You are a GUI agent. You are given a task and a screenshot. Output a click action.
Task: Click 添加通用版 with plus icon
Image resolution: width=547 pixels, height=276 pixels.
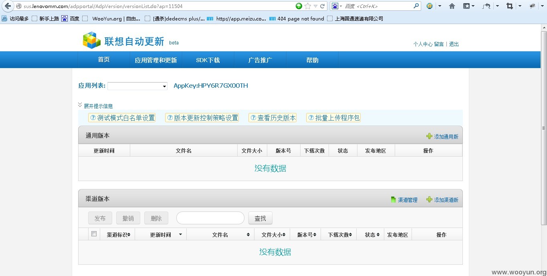click(442, 137)
